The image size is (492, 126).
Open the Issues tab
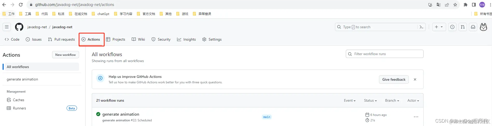34,39
